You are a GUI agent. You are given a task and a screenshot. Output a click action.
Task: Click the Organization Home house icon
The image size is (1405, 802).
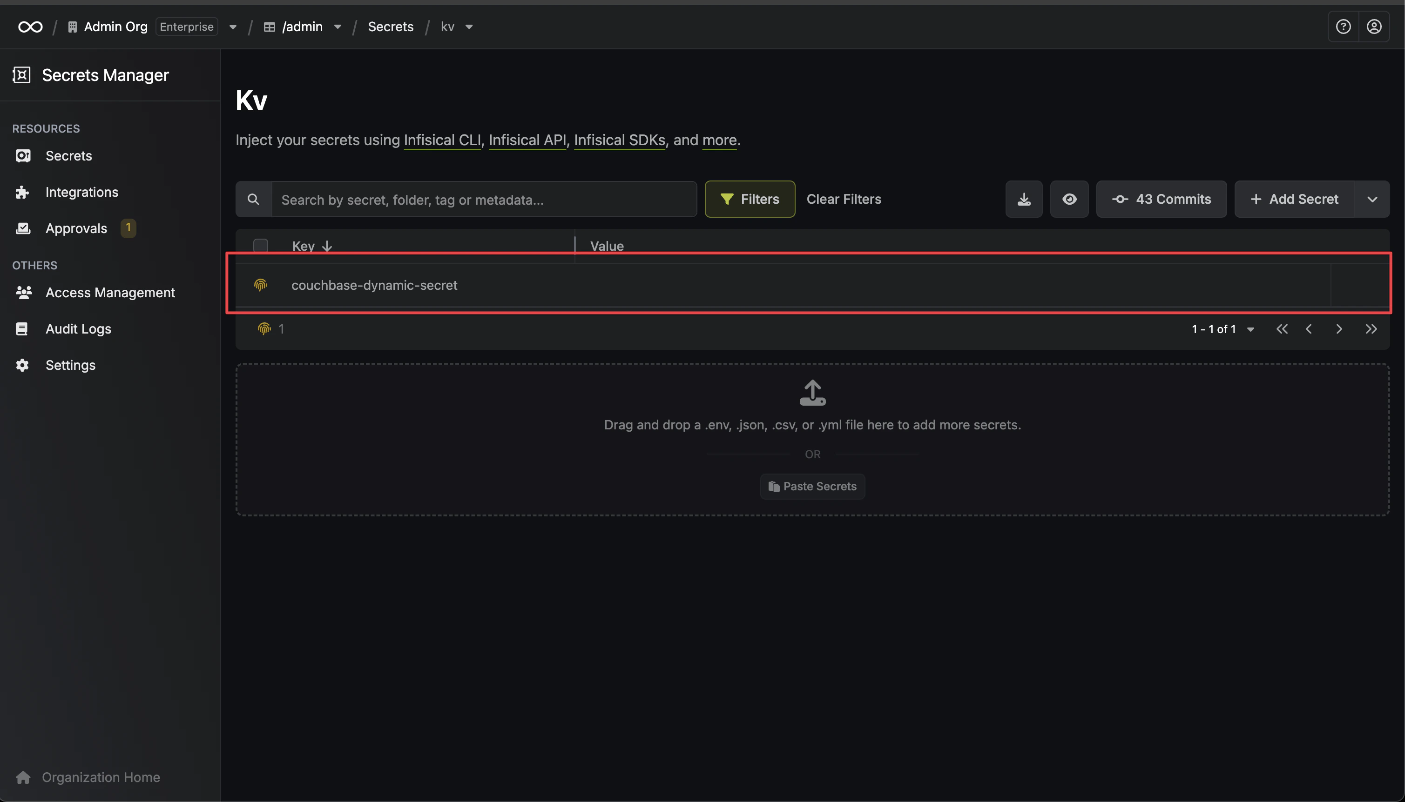(23, 777)
